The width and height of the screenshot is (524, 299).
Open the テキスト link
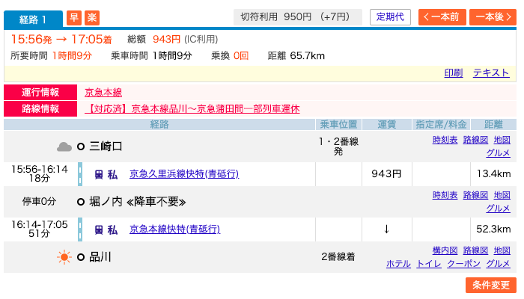[x=491, y=73]
